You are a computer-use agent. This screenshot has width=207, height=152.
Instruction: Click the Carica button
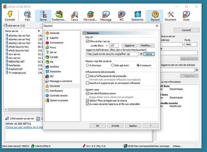click(x=149, y=54)
